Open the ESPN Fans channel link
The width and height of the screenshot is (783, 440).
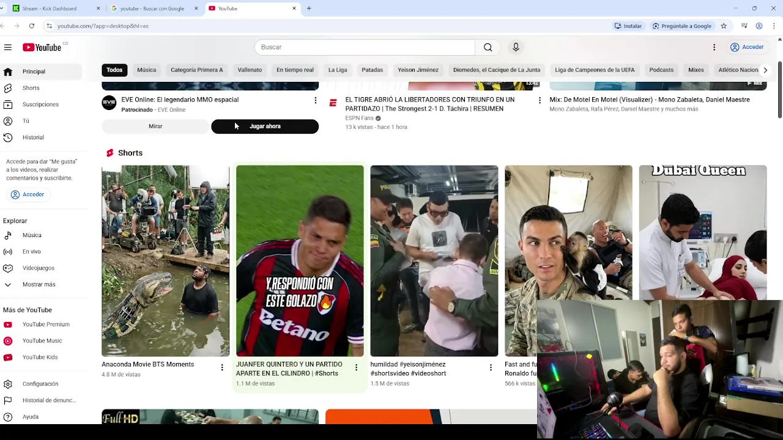(x=359, y=118)
